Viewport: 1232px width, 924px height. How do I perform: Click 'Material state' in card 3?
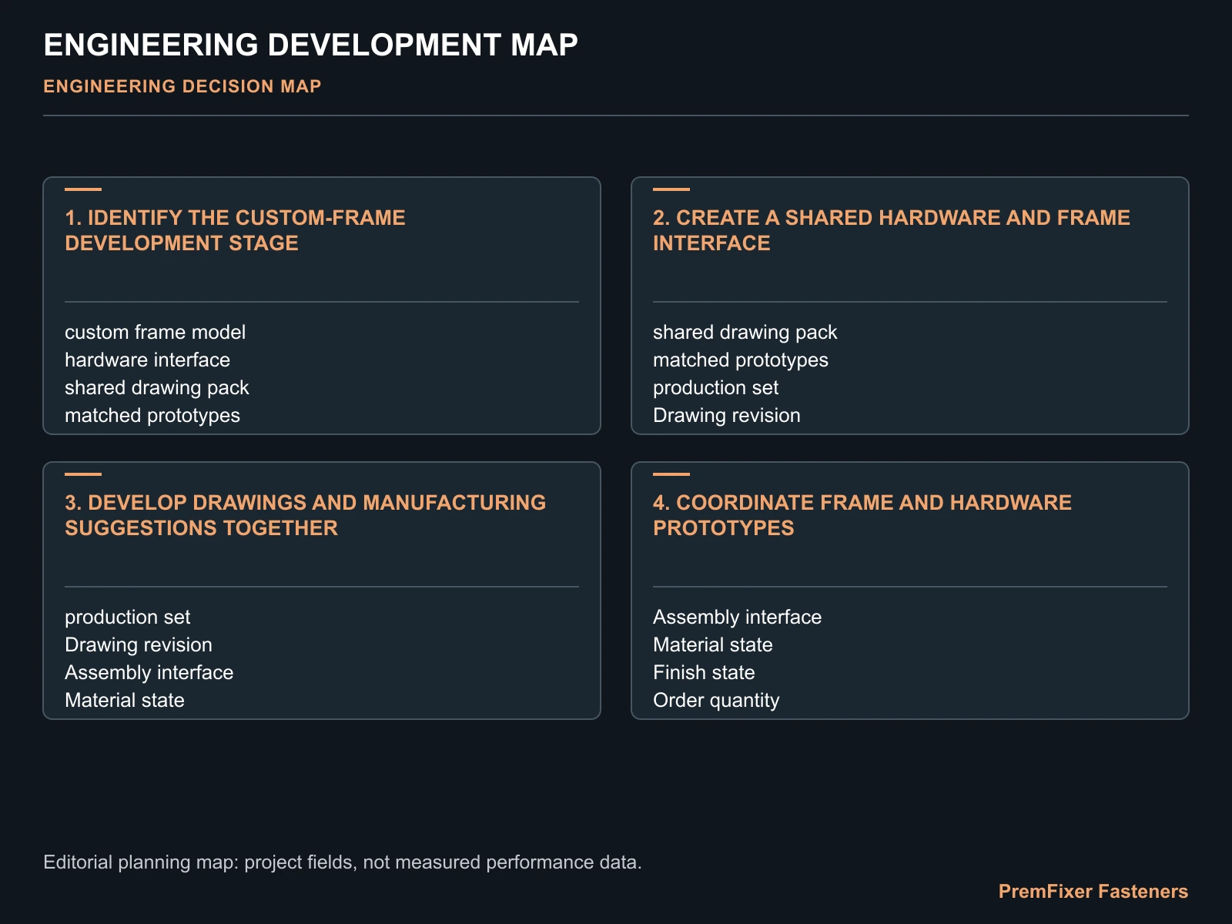[125, 700]
